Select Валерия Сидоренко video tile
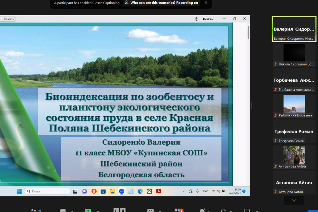Viewport: 318px width, 212px height. (294, 29)
